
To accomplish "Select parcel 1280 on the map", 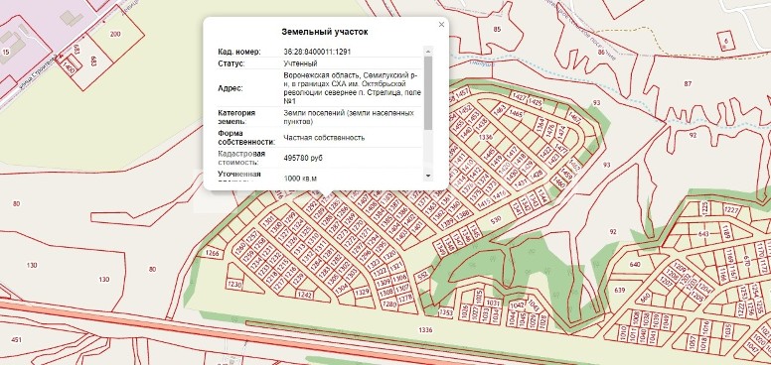I will (x=388, y=304).
